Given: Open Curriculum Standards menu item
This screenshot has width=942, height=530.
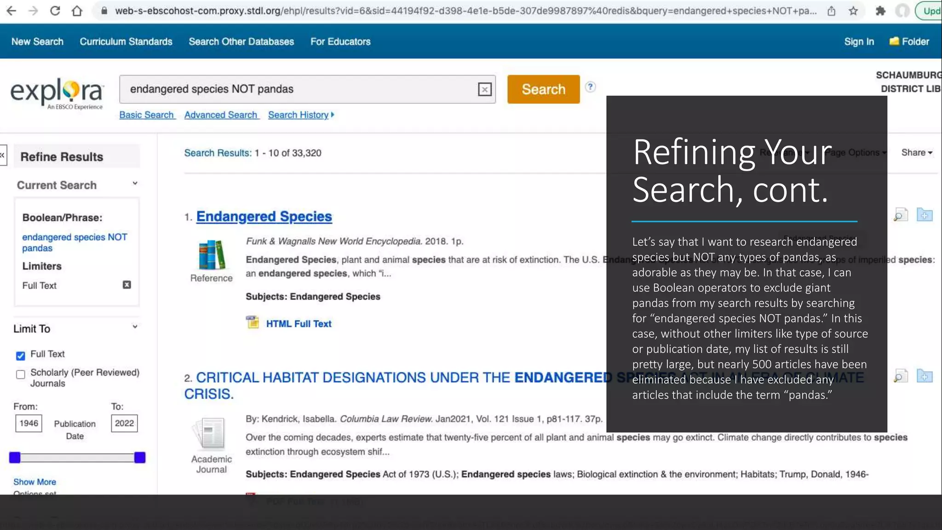Looking at the screenshot, I should (126, 41).
